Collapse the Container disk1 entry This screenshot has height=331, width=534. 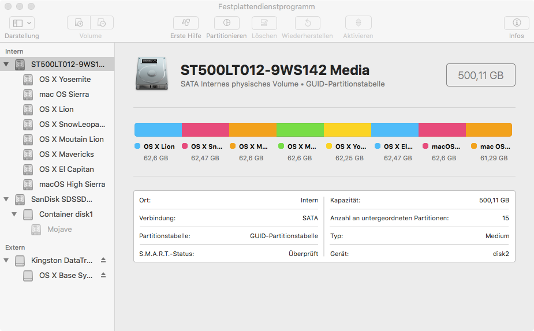(14, 215)
